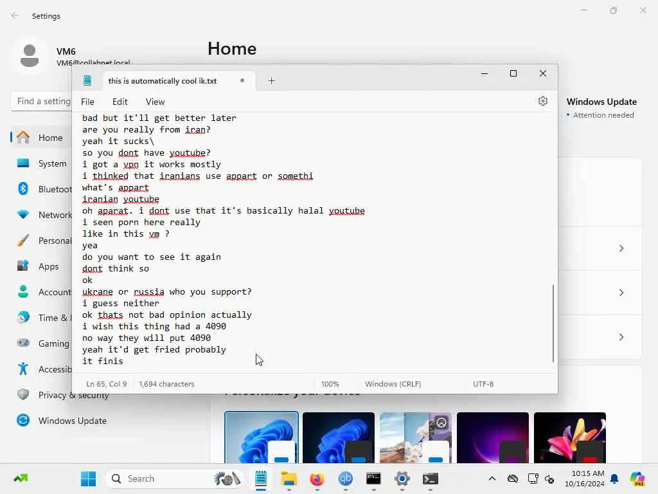
Task: Go back with Settings back arrow
Action: coord(15,15)
